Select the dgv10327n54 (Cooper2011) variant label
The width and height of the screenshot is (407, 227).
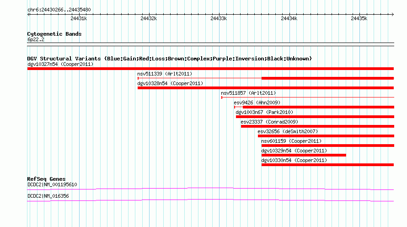pos(60,65)
